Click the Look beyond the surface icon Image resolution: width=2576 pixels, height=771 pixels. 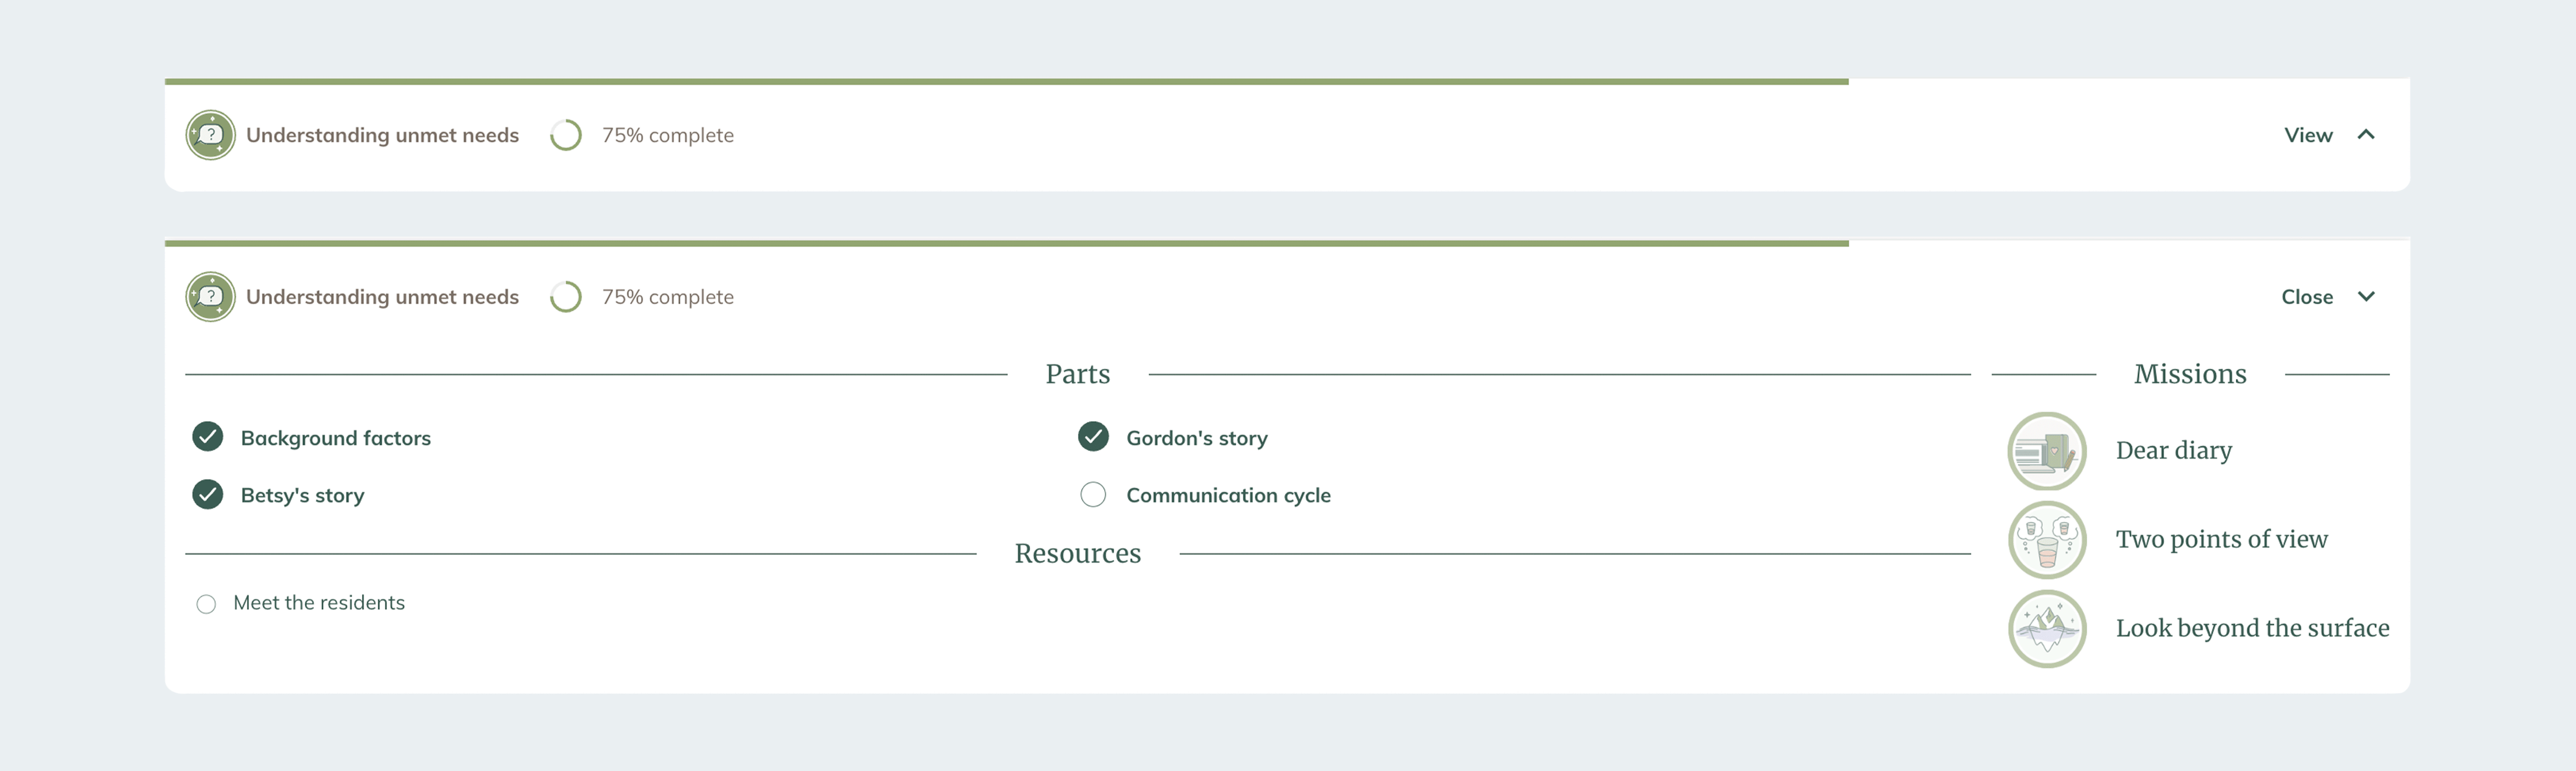pyautogui.click(x=2046, y=629)
